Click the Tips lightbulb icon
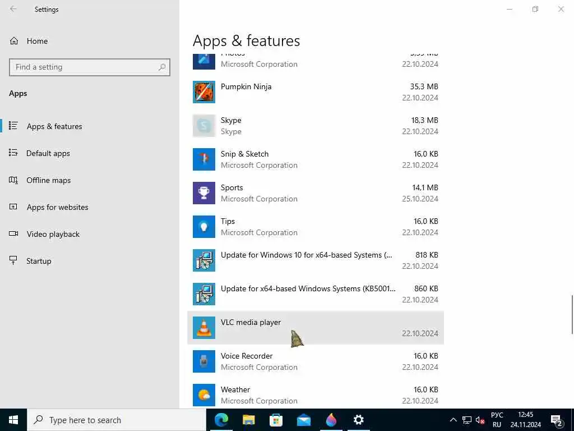The width and height of the screenshot is (574, 431). (204, 227)
